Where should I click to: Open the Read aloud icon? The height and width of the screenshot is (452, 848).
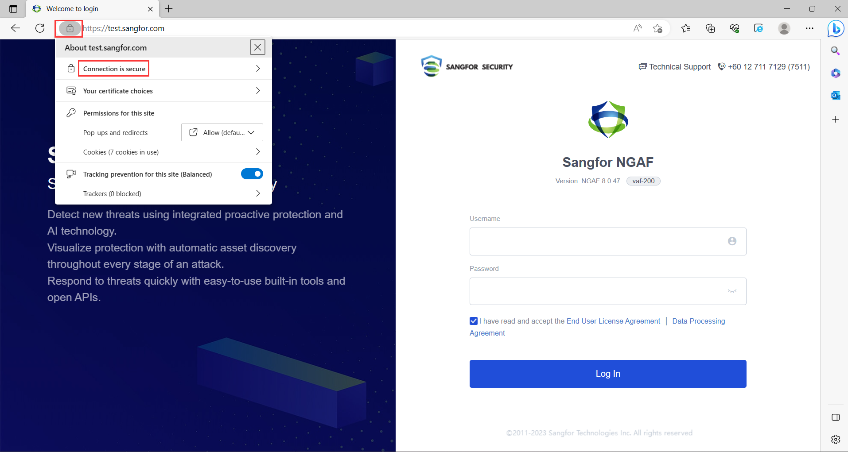click(638, 28)
